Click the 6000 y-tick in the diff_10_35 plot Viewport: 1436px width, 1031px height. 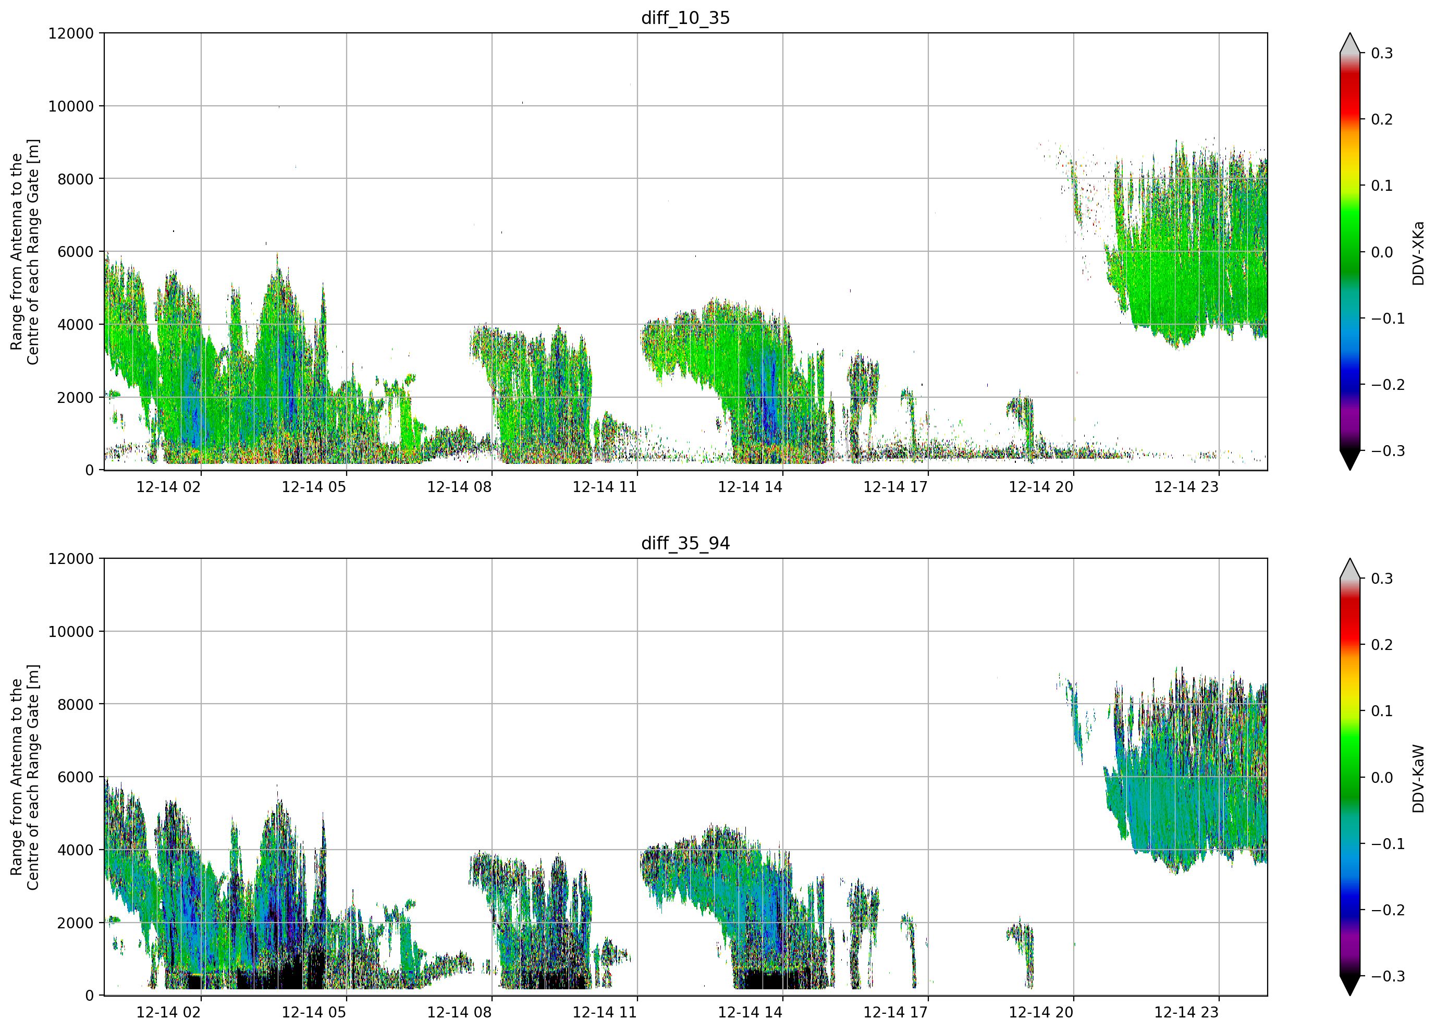[76, 251]
